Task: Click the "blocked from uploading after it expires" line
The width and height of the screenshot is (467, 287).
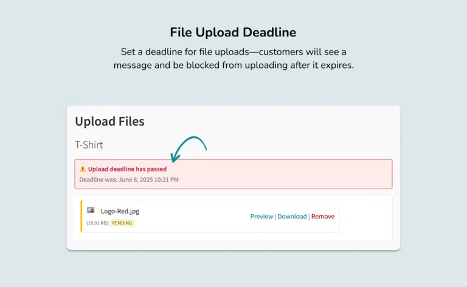Action: pyautogui.click(x=233, y=65)
